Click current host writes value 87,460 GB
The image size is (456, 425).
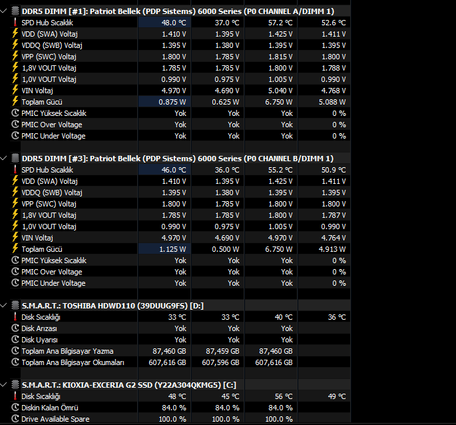pos(169,351)
